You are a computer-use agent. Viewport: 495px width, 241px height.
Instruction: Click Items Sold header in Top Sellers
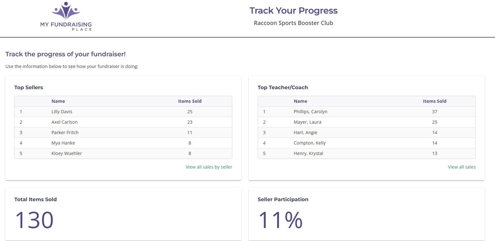tap(189, 101)
